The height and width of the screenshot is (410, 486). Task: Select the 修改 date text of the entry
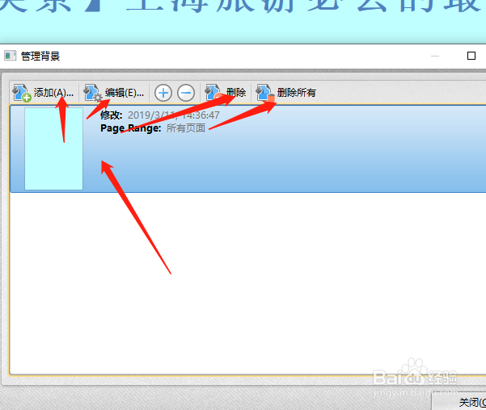[x=159, y=115]
